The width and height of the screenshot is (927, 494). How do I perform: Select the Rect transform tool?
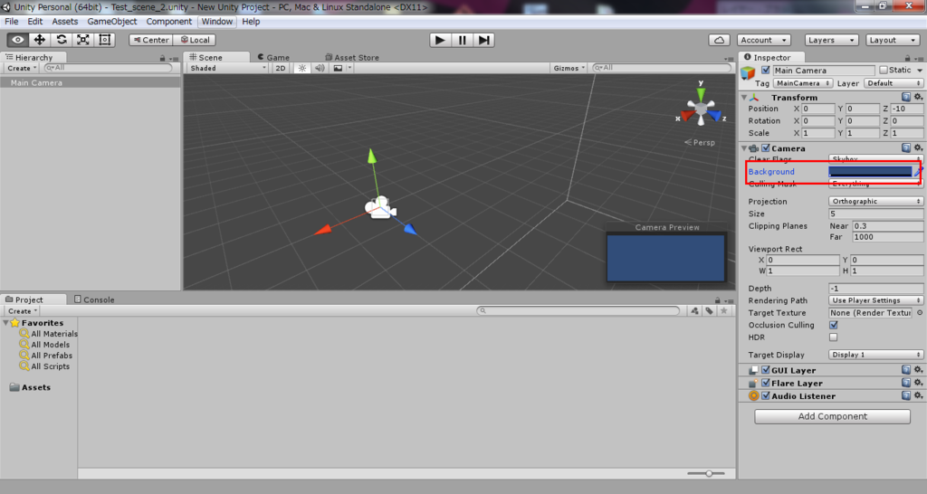[105, 40]
